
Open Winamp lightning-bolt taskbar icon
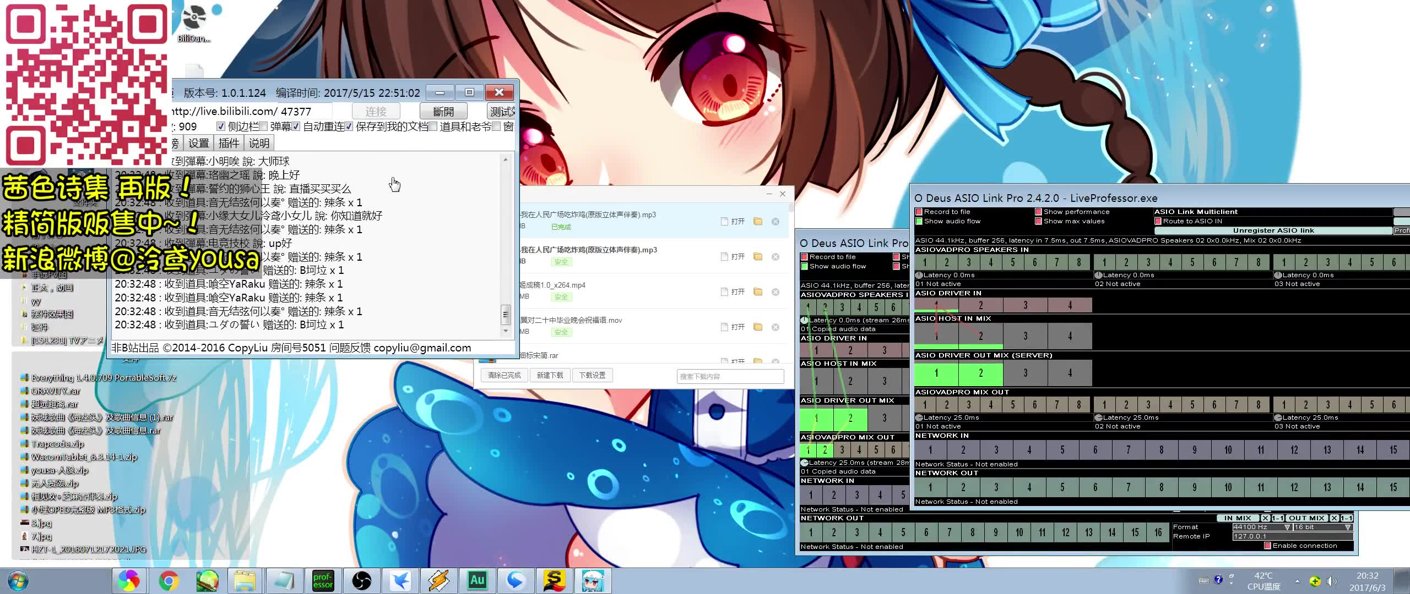tap(438, 581)
